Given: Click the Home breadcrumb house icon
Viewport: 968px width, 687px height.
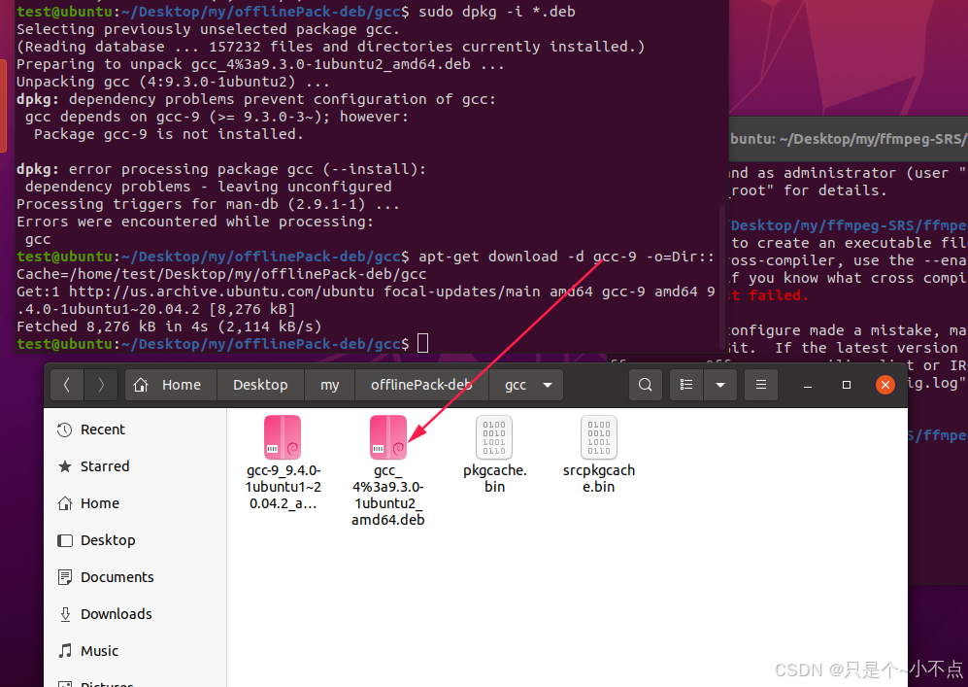Looking at the screenshot, I should click(141, 385).
